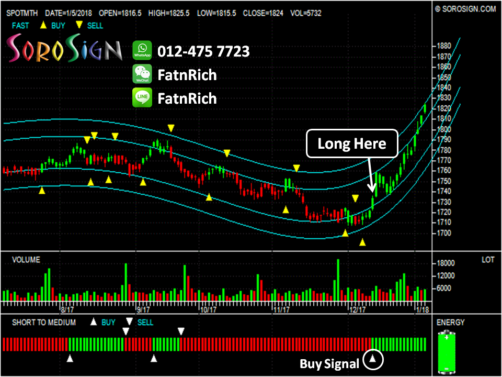502x377 pixels.
Task: Click the CLOSE=1824 readout
Action: (263, 13)
